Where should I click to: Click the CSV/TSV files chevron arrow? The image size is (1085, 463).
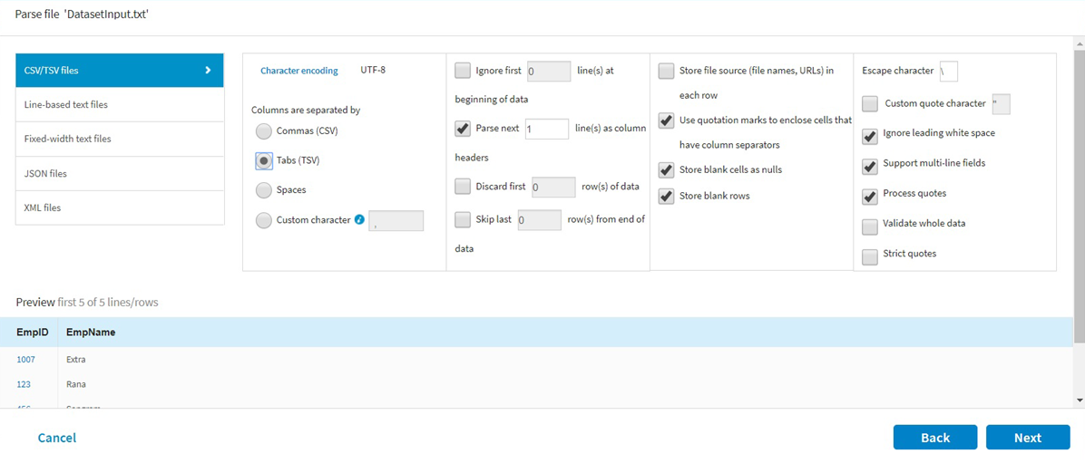pyautogui.click(x=208, y=70)
